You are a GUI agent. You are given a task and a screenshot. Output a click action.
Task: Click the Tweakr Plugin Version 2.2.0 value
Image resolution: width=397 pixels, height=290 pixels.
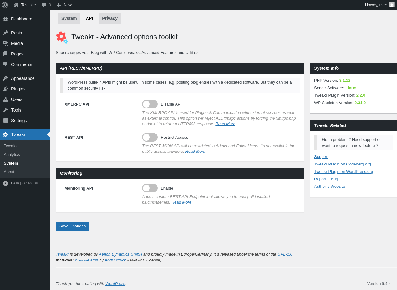coord(361,95)
